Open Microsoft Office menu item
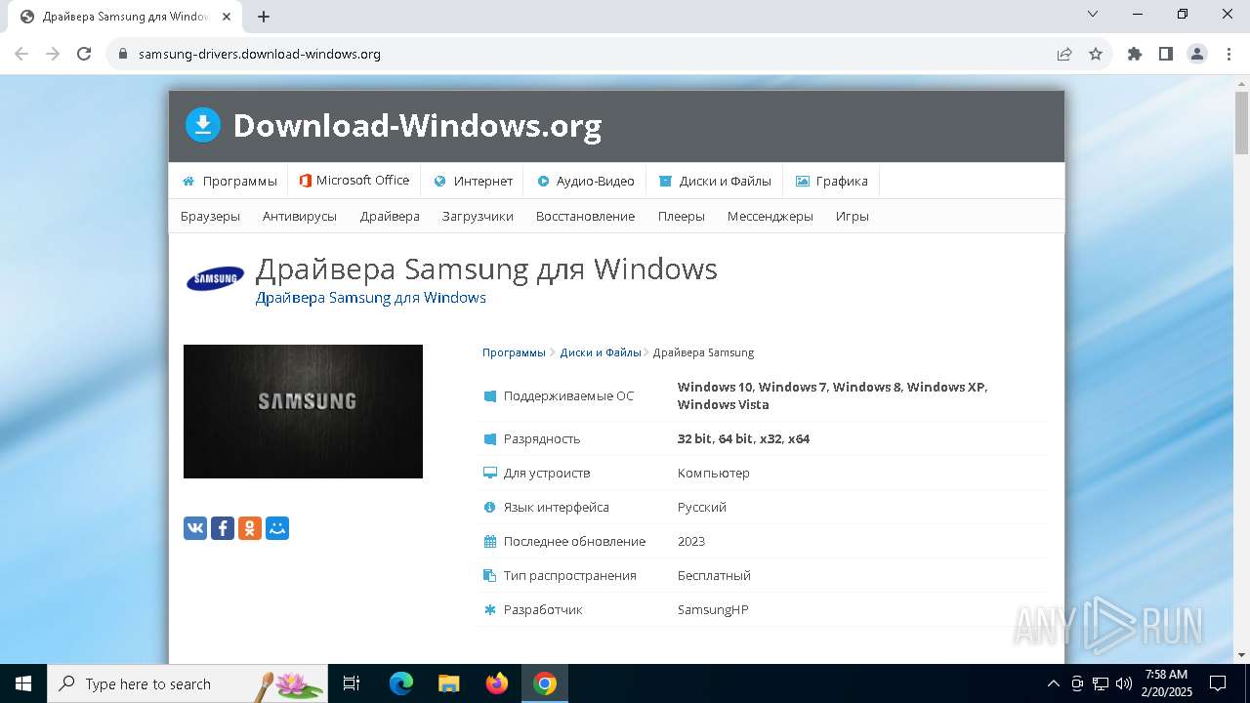The height and width of the screenshot is (703, 1250). tap(354, 181)
